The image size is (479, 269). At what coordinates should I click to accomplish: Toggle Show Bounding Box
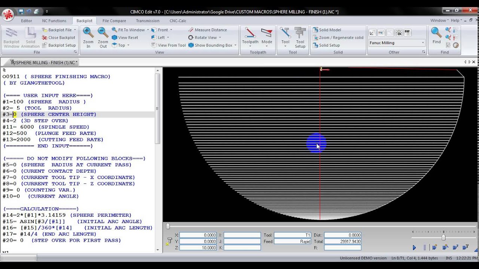210,45
